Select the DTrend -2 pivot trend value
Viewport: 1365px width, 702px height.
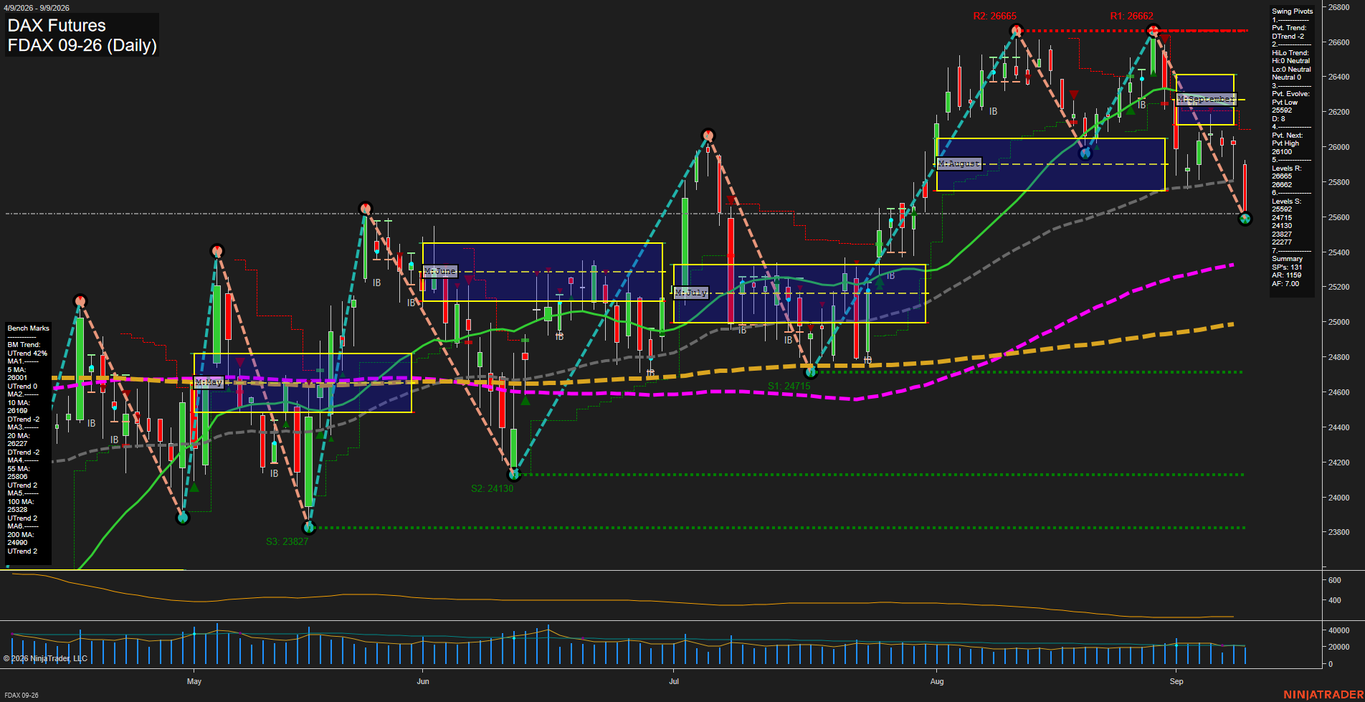[1288, 37]
